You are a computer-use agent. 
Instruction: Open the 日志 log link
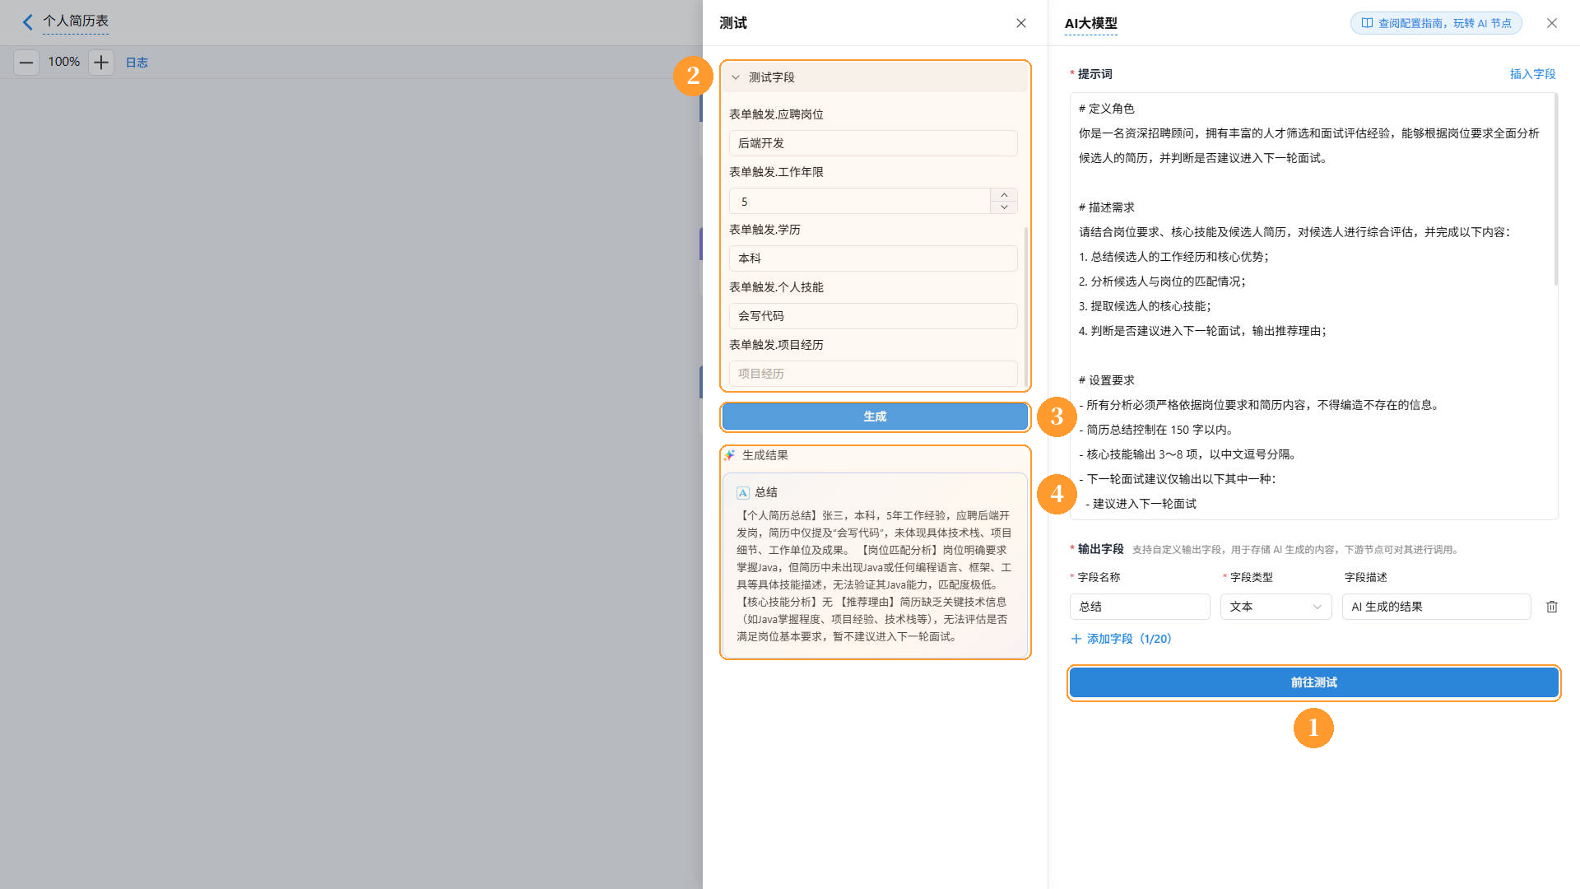tap(137, 63)
